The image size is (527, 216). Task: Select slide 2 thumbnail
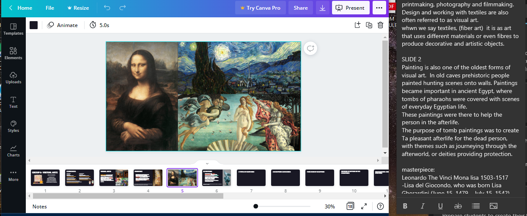pos(80,178)
